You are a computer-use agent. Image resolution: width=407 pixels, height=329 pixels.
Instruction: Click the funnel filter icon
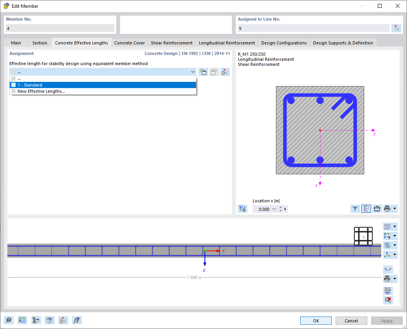(x=355, y=209)
